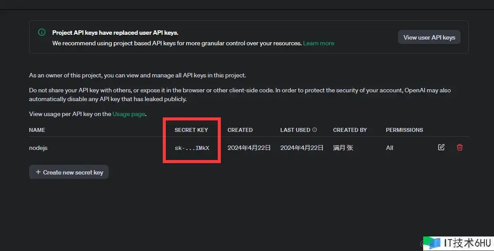Click the creator name 满月 张
Screen dimensions: 494x251
coord(343,148)
